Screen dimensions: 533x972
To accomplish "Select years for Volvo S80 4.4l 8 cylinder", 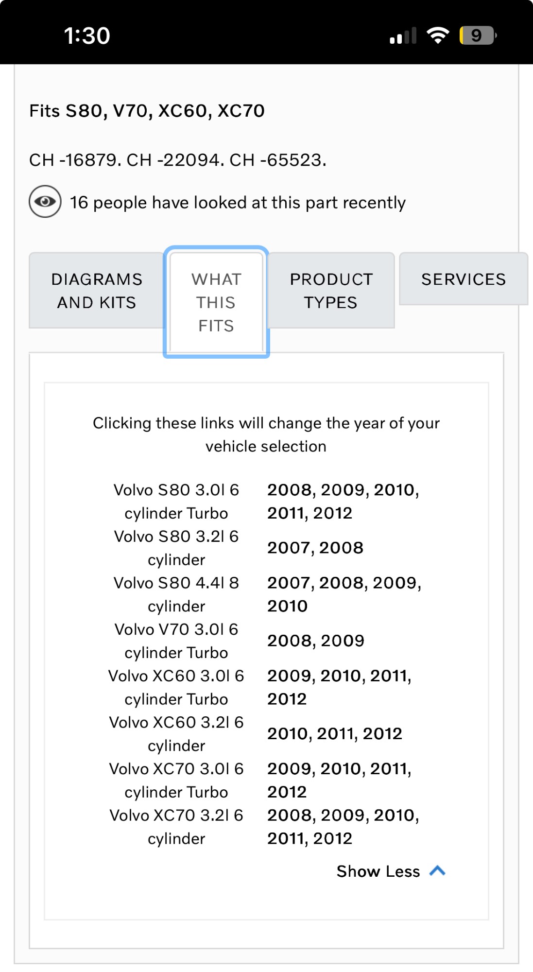I will (x=344, y=594).
